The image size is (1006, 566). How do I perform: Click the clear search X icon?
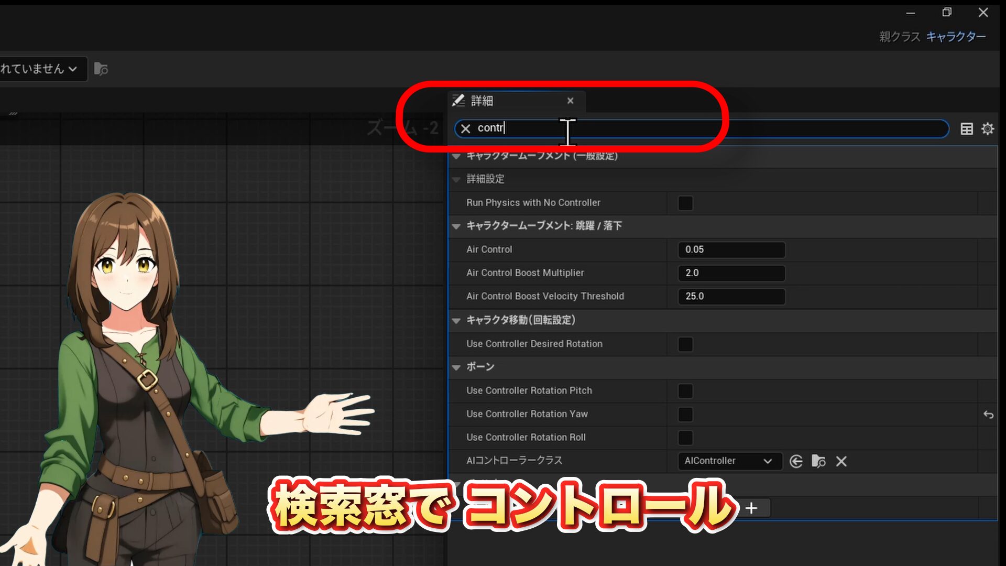point(465,128)
